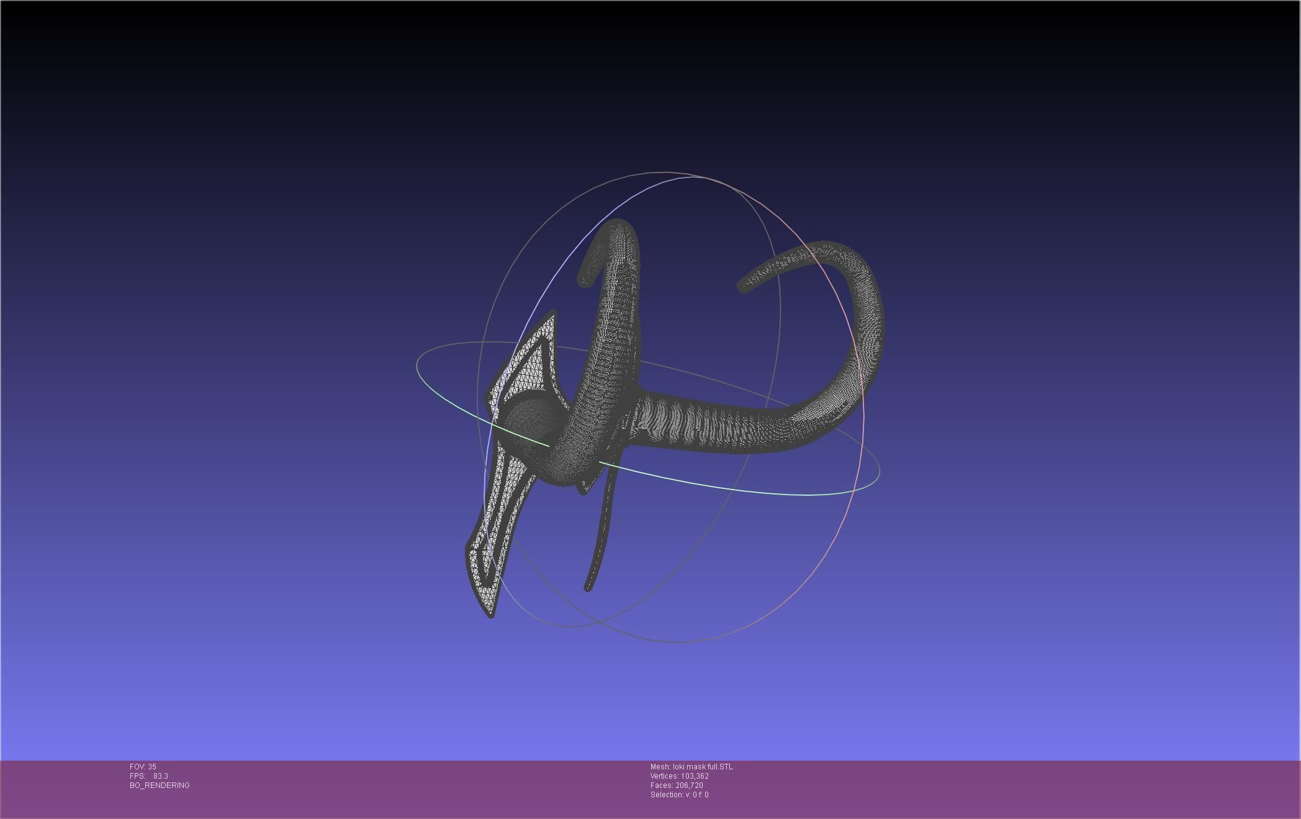Click the Selection: v: 0 f: 0 text

click(680, 795)
